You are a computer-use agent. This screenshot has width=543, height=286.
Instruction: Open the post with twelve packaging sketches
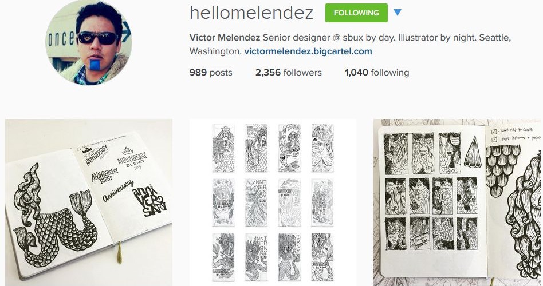pos(273,202)
